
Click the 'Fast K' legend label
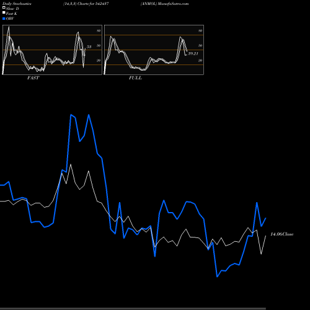point(12,14)
